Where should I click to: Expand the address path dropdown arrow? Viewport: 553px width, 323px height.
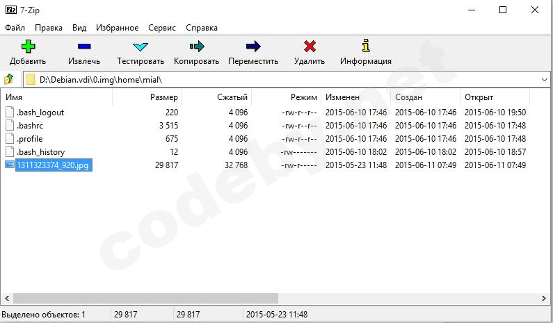(x=544, y=80)
